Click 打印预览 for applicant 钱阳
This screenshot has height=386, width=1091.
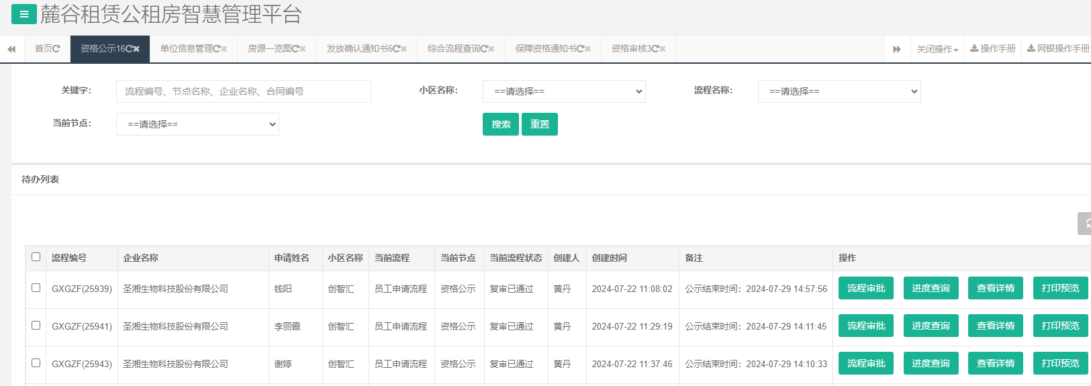coord(1061,288)
